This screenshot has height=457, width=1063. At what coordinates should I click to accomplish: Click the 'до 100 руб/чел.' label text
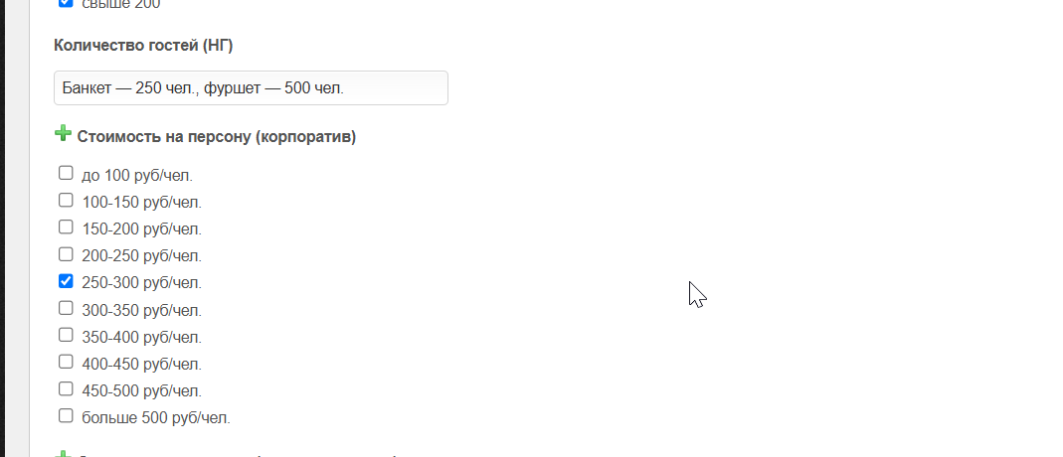137,176
